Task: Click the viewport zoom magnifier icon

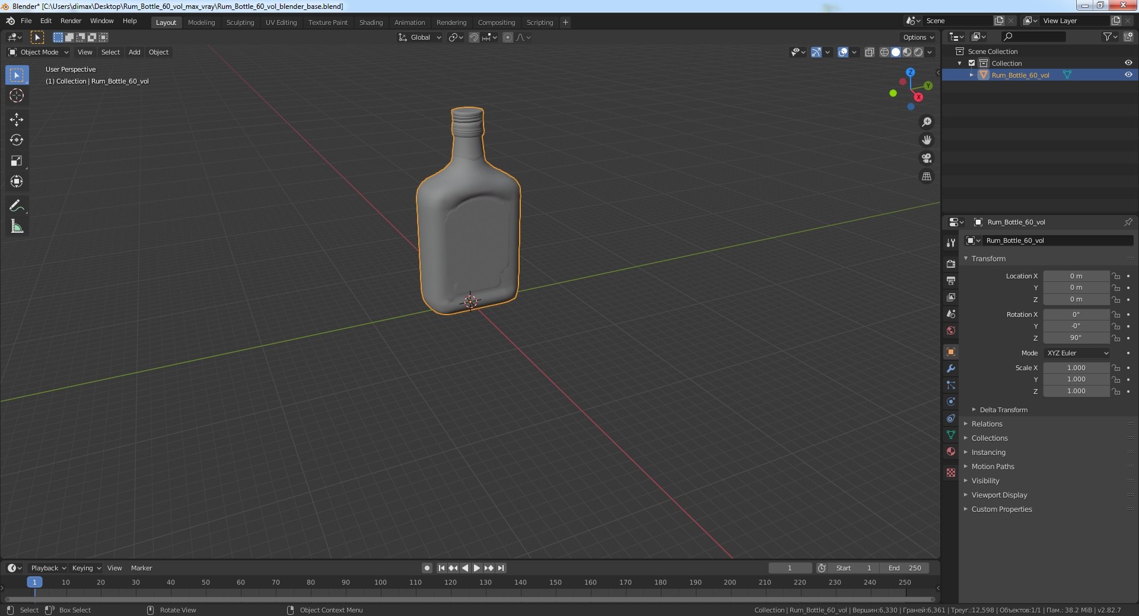Action: [x=926, y=122]
